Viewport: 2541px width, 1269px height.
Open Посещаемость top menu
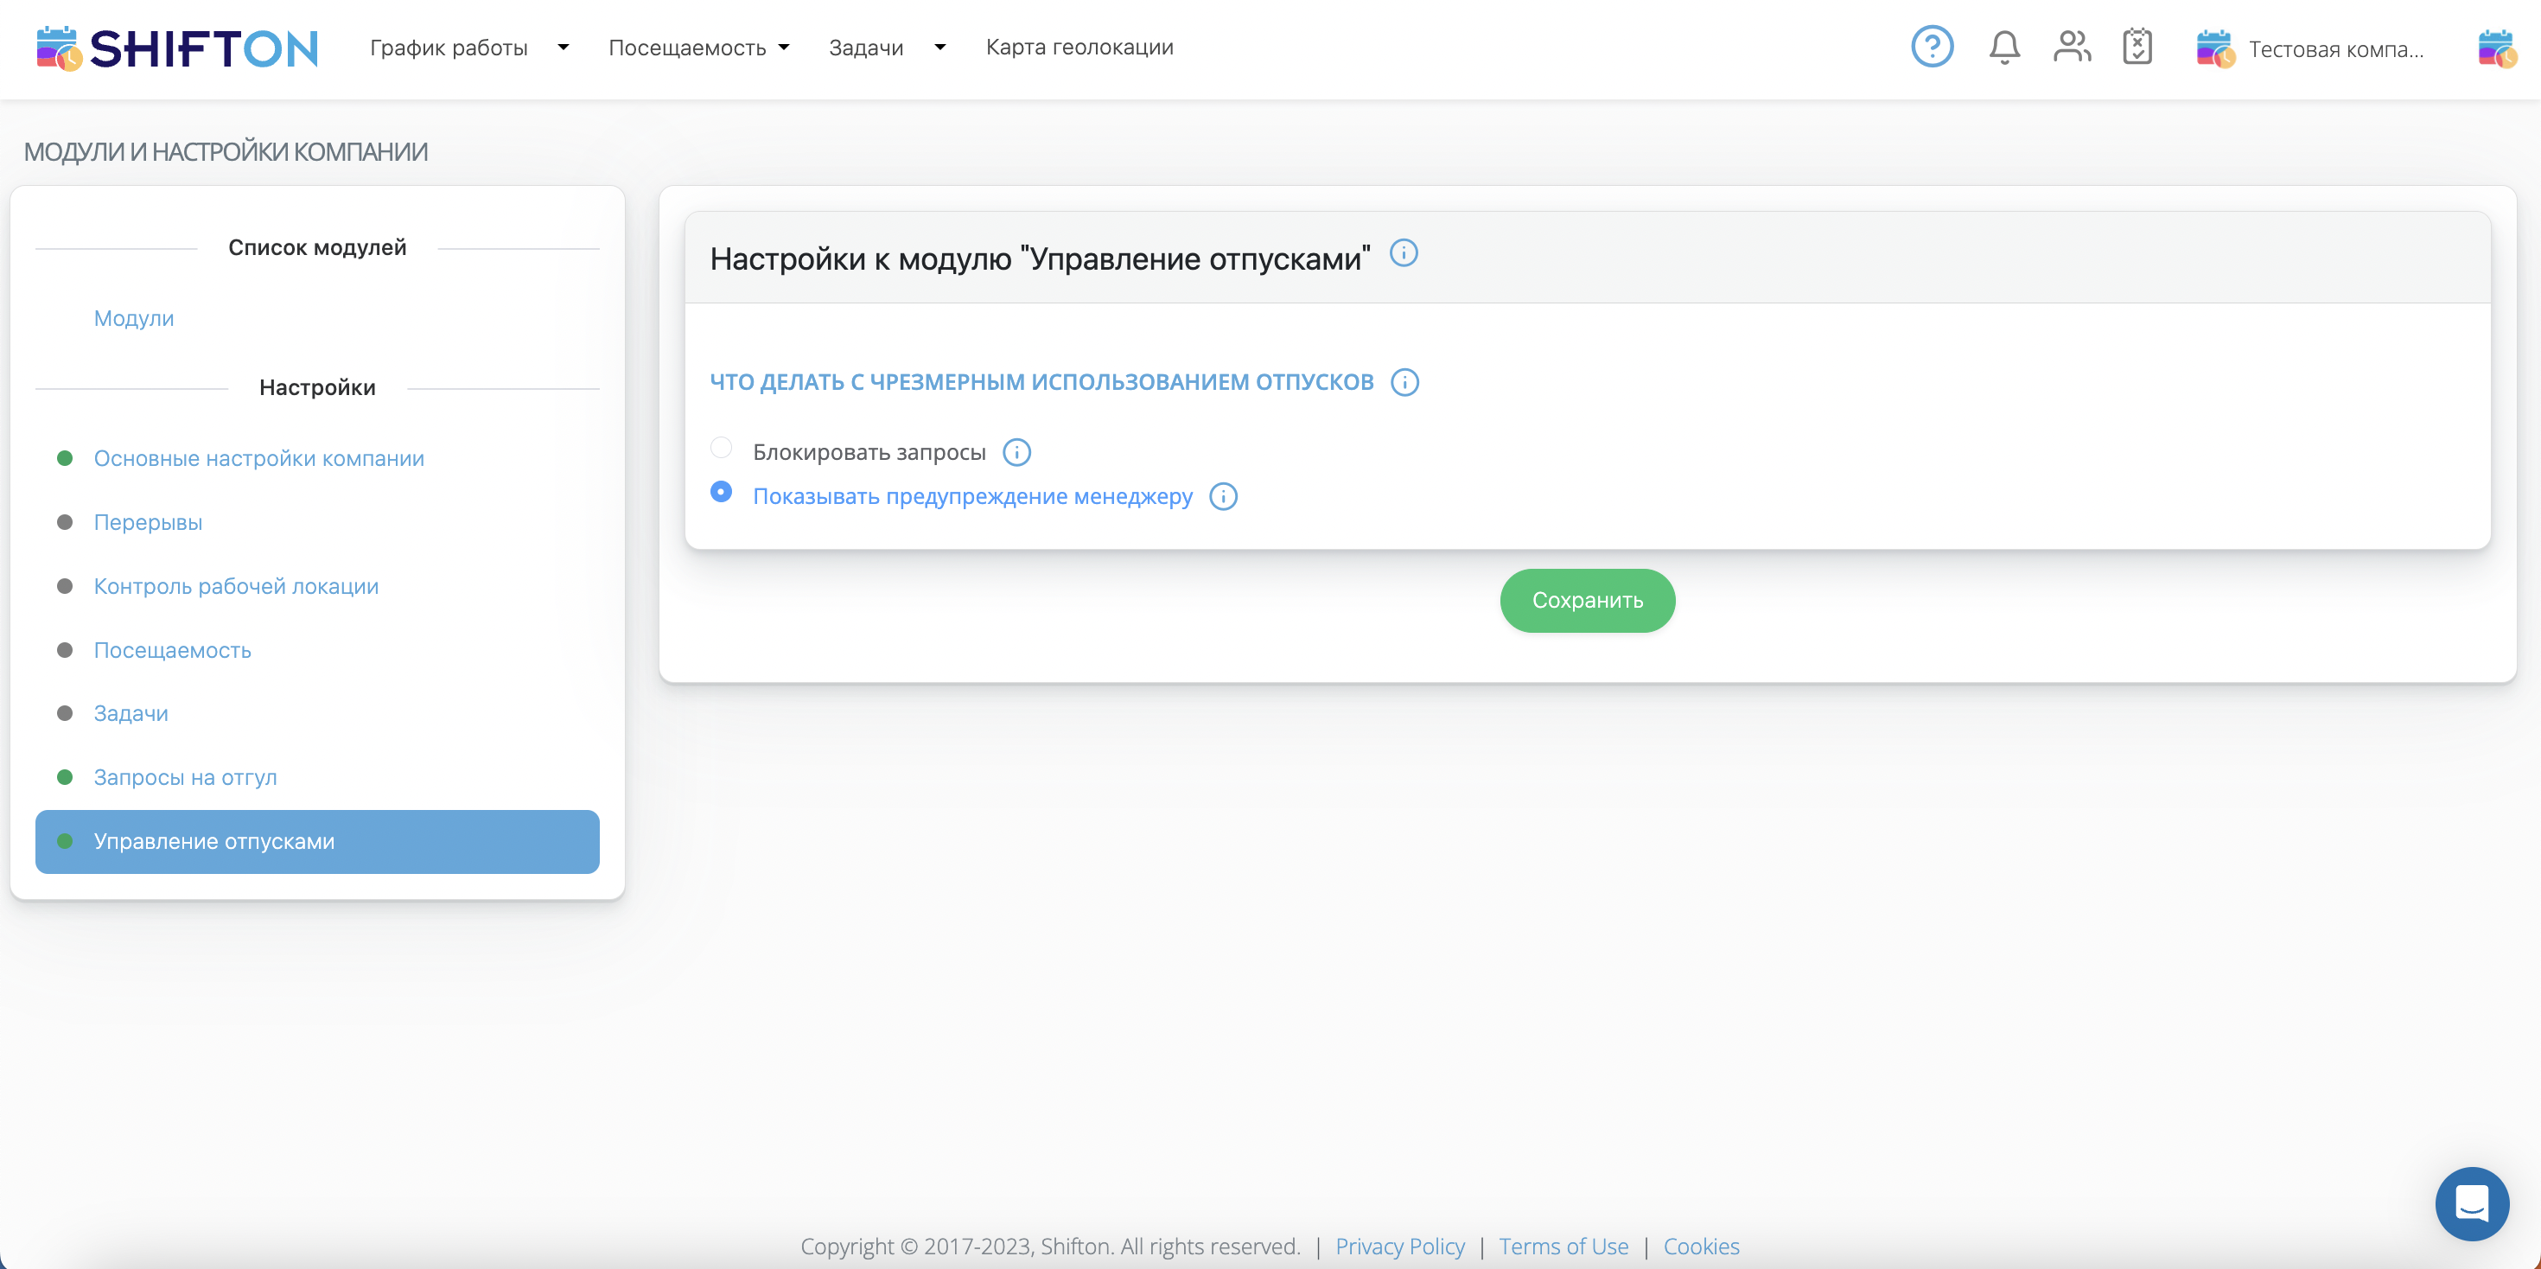tap(686, 48)
